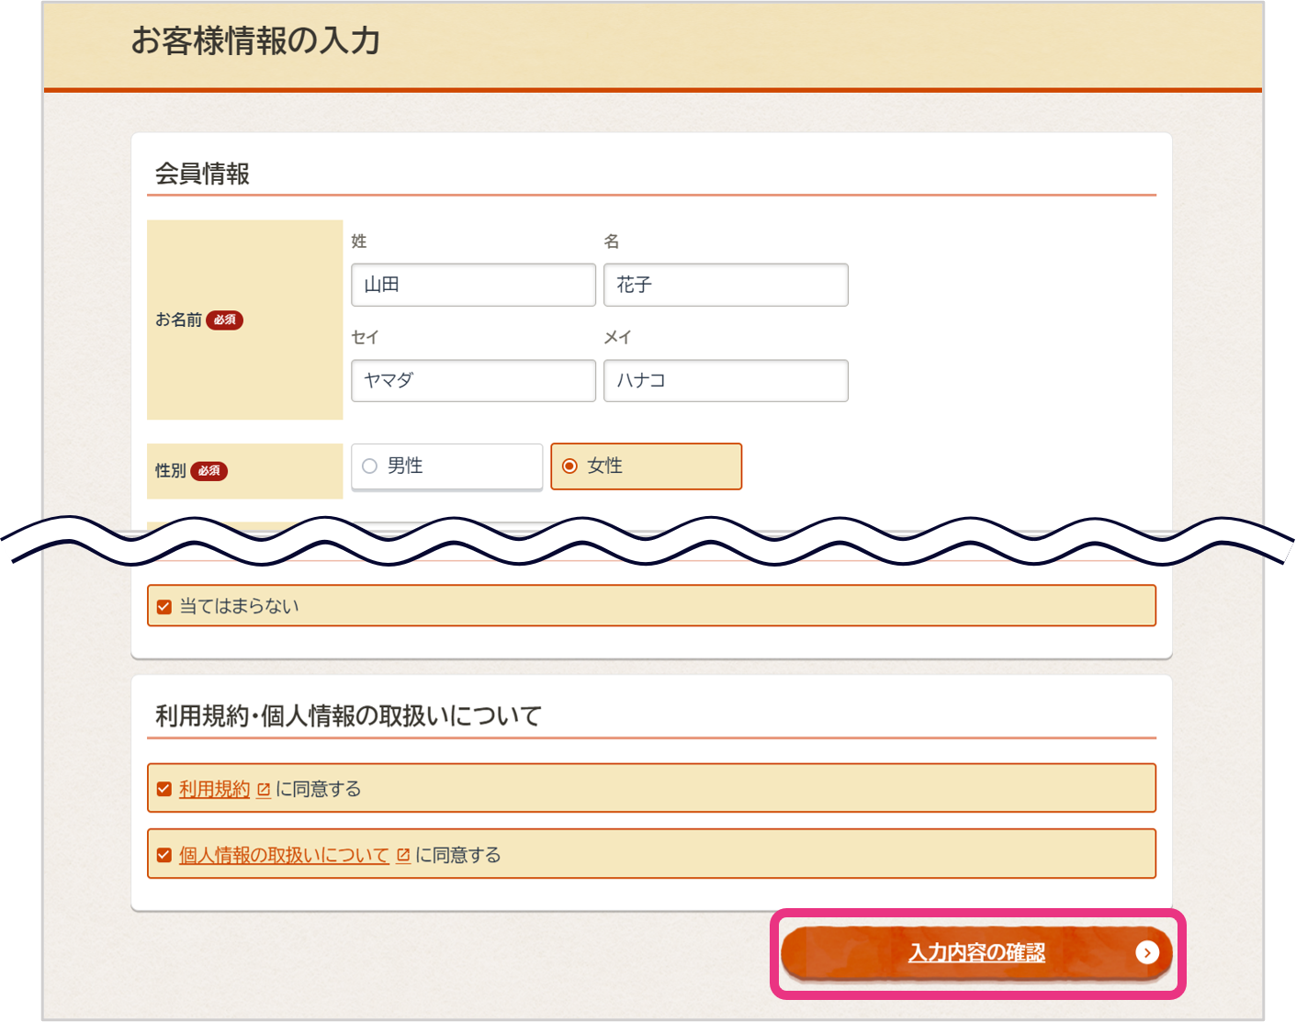
Task: Select the 男性 radio option
Action: coord(370,466)
